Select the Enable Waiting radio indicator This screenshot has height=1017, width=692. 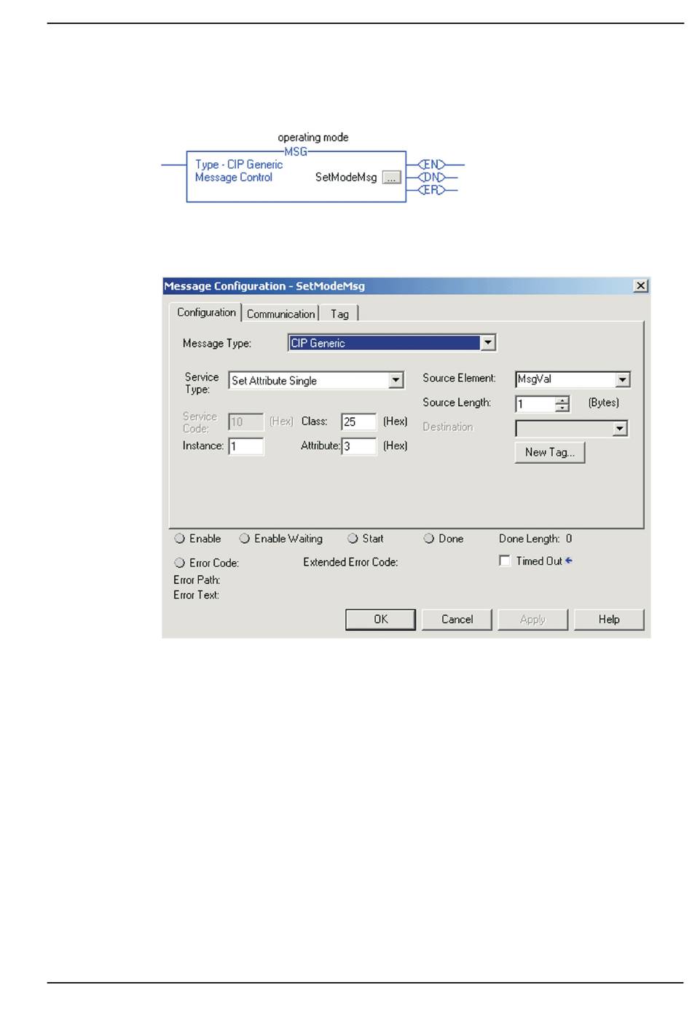(x=245, y=539)
